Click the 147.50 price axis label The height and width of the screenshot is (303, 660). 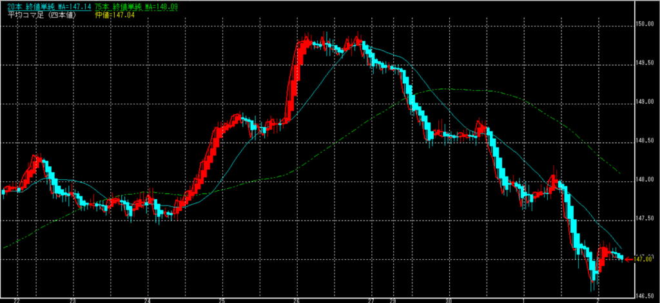645,220
